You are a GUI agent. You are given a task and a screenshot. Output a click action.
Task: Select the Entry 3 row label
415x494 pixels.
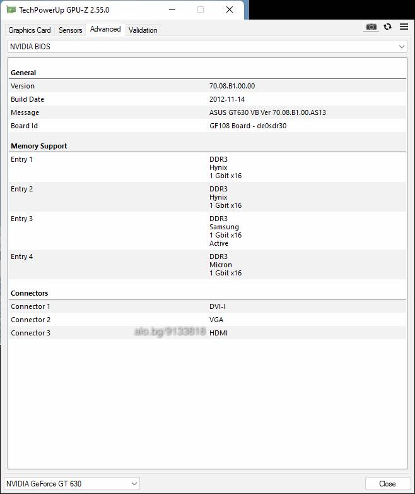tap(21, 219)
